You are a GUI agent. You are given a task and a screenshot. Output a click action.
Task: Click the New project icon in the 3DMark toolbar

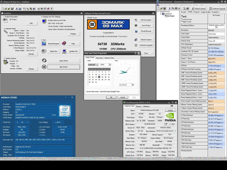tap(3, 9)
